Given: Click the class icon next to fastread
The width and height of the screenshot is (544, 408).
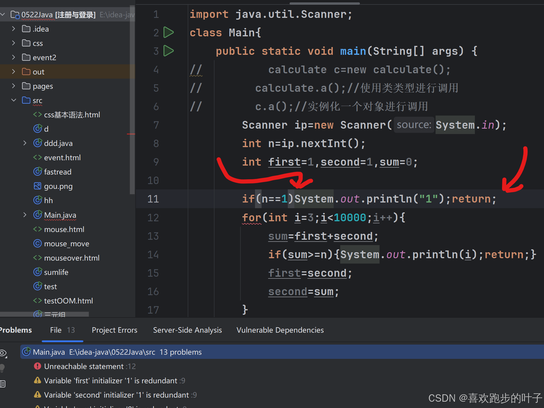Looking at the screenshot, I should click(x=38, y=172).
